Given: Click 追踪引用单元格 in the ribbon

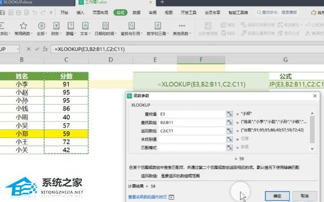Looking at the screenshot, I should point(258,25).
